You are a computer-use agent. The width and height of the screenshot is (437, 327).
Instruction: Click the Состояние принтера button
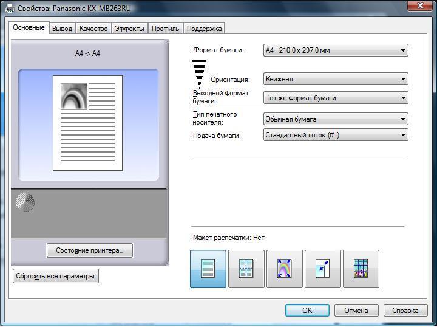pyautogui.click(x=90, y=250)
